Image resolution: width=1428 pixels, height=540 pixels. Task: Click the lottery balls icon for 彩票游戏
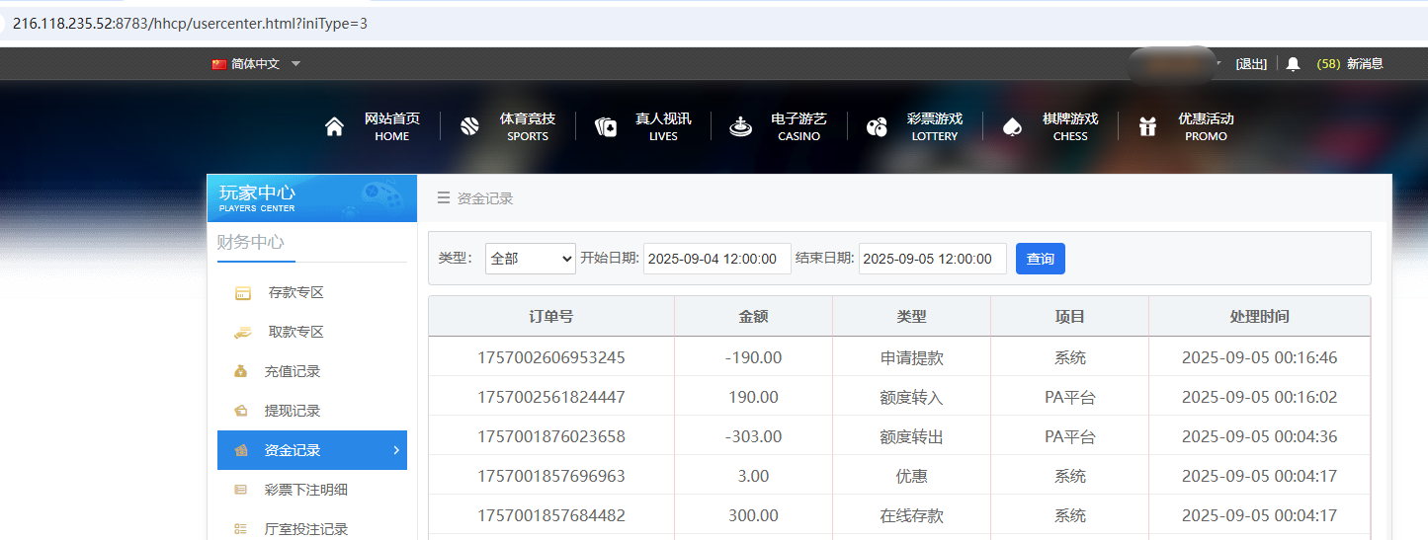click(x=877, y=126)
